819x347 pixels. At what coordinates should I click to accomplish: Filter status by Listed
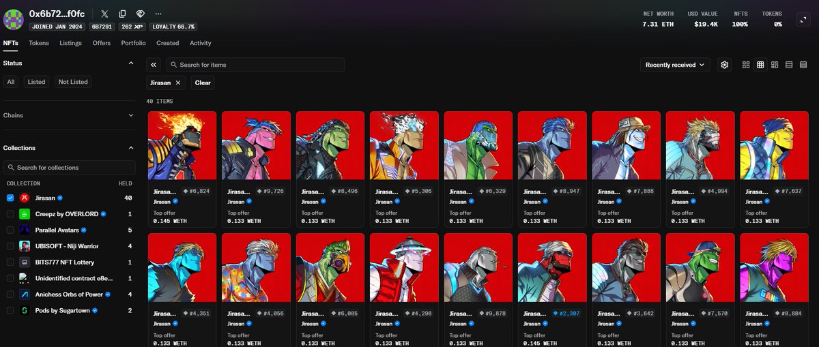[x=37, y=82]
